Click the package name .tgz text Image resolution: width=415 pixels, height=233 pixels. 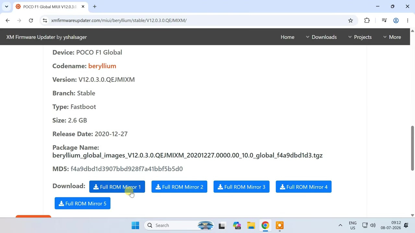pos(187,155)
